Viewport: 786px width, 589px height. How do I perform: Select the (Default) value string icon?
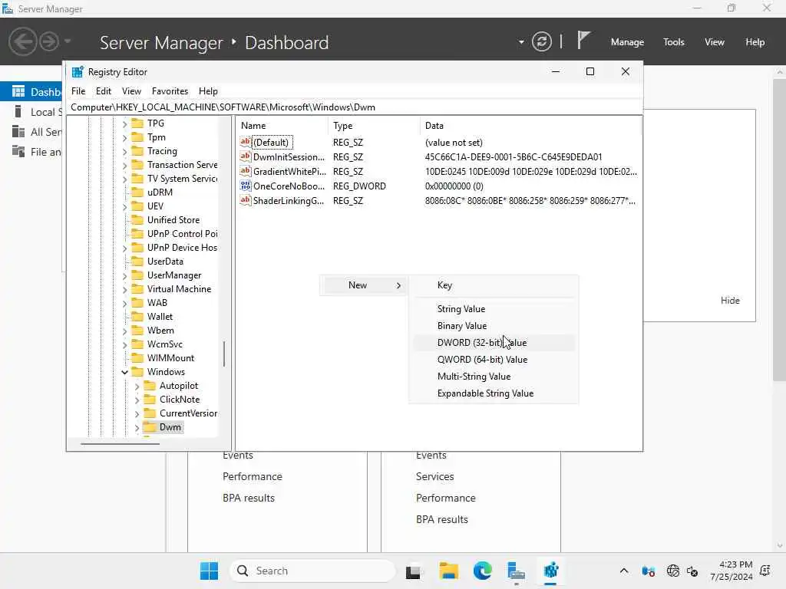[245, 142]
